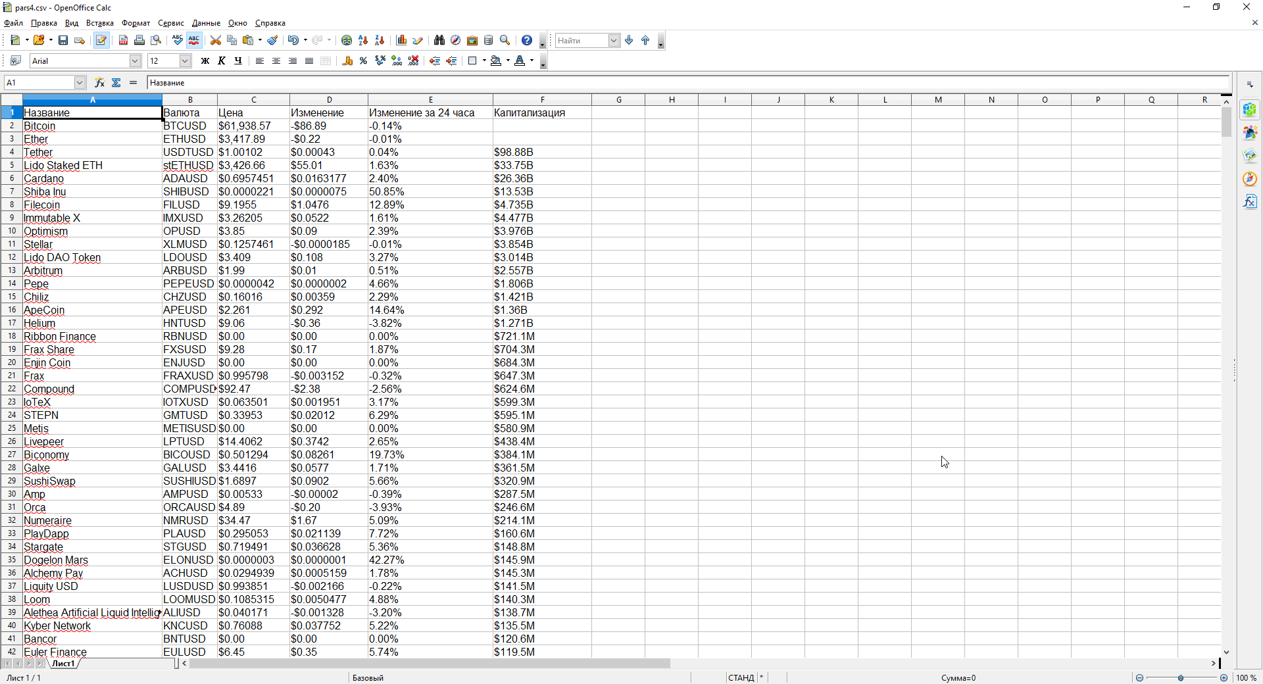Viewport: 1263px width, 684px height.
Task: Export directly as PDF
Action: pos(123,40)
